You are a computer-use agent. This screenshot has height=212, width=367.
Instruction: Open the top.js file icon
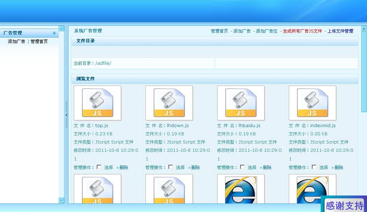(x=97, y=103)
